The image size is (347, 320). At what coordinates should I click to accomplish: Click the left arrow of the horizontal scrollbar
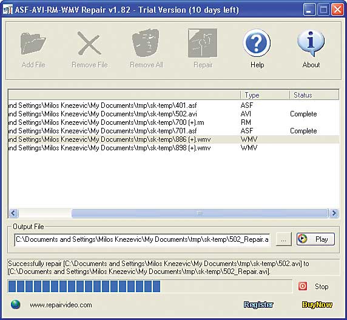point(13,213)
